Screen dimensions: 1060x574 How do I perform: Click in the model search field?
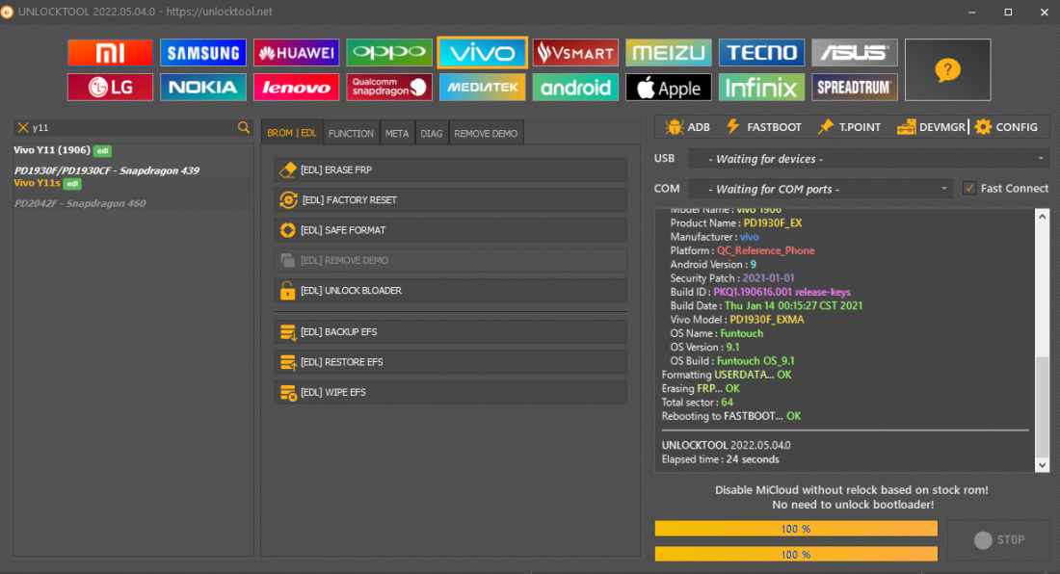click(x=133, y=128)
